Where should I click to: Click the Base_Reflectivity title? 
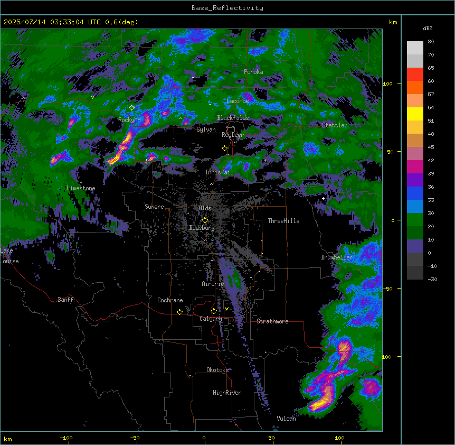[228, 8]
